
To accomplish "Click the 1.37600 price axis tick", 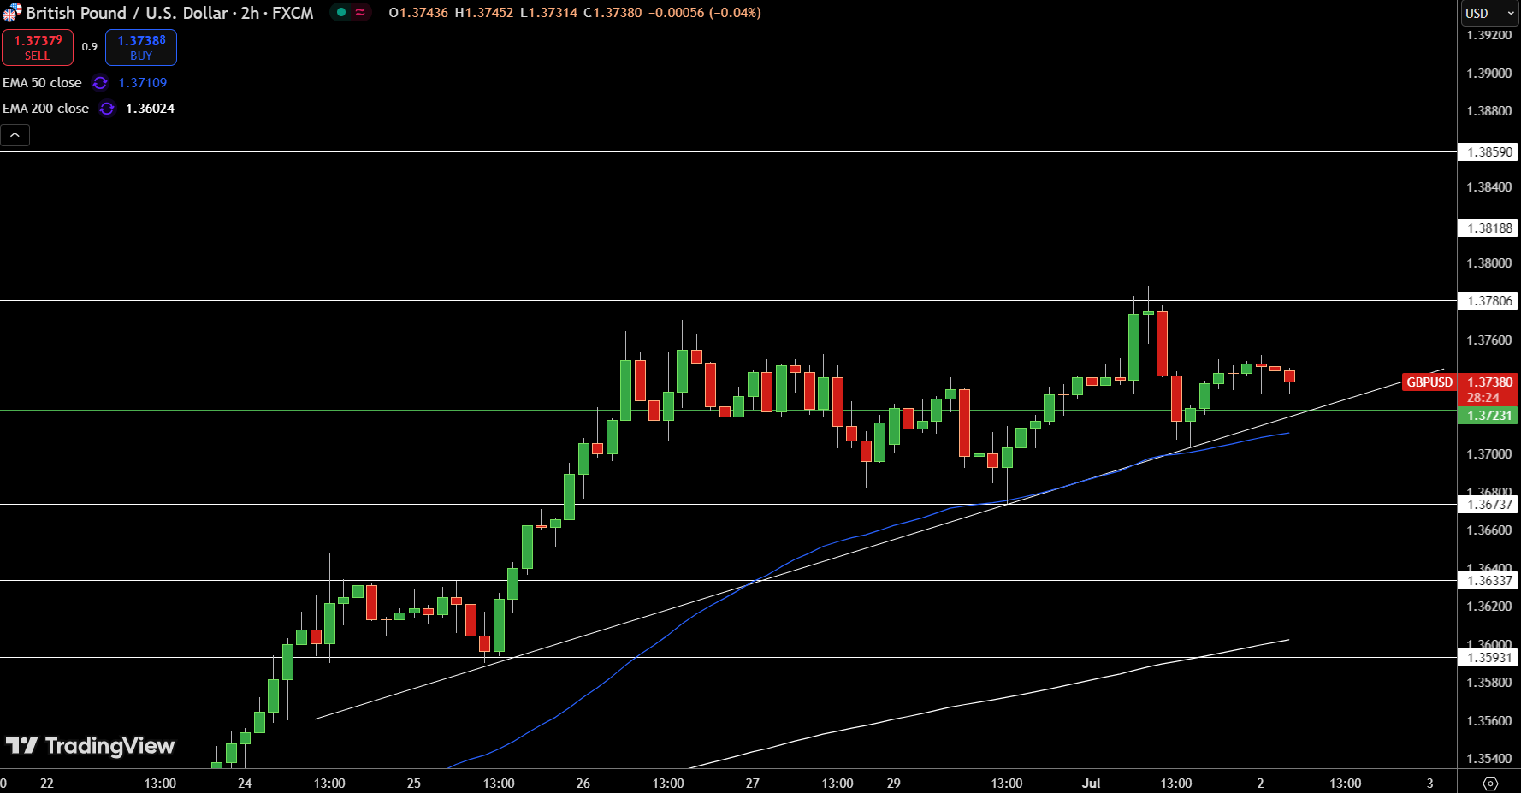I will coord(1488,340).
